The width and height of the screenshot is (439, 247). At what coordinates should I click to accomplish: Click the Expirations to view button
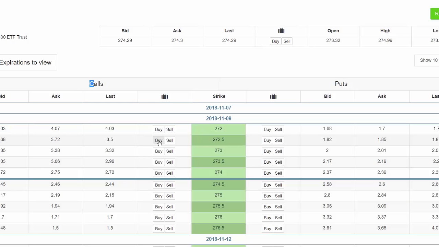tap(27, 62)
